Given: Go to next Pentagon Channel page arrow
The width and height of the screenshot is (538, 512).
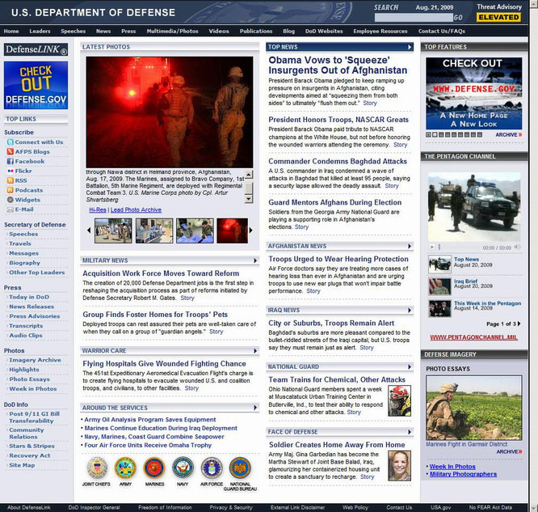Looking at the screenshot, I should tap(519, 324).
